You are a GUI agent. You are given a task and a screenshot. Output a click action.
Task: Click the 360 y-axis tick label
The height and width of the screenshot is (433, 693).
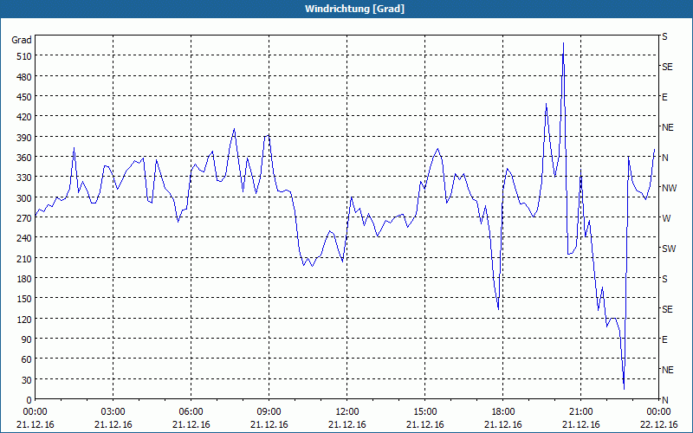(x=24, y=158)
